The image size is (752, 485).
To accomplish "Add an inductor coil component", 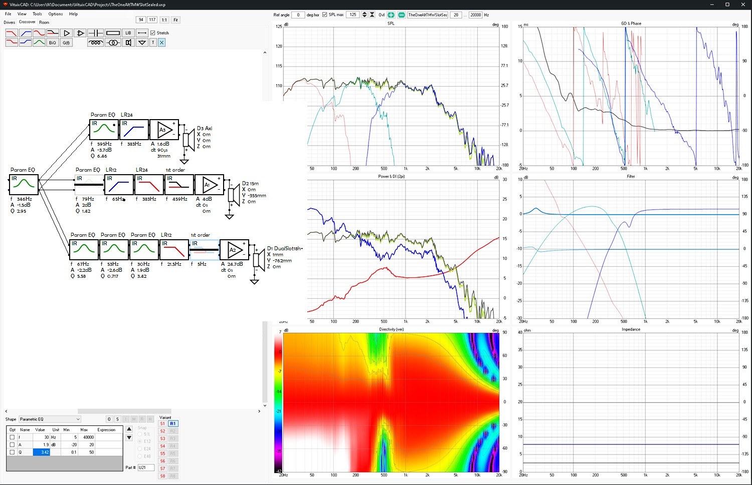I will click(95, 43).
